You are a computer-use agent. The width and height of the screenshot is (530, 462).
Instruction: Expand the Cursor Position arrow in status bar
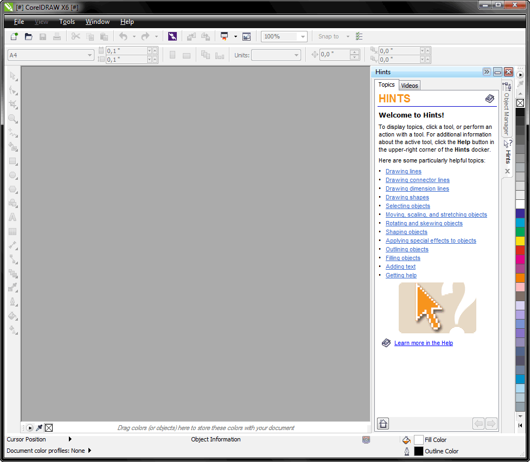[70, 439]
